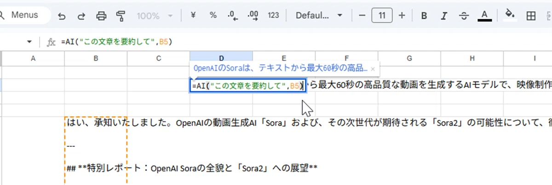Format as percent
This screenshot has height=185, width=552.
[x=213, y=15]
